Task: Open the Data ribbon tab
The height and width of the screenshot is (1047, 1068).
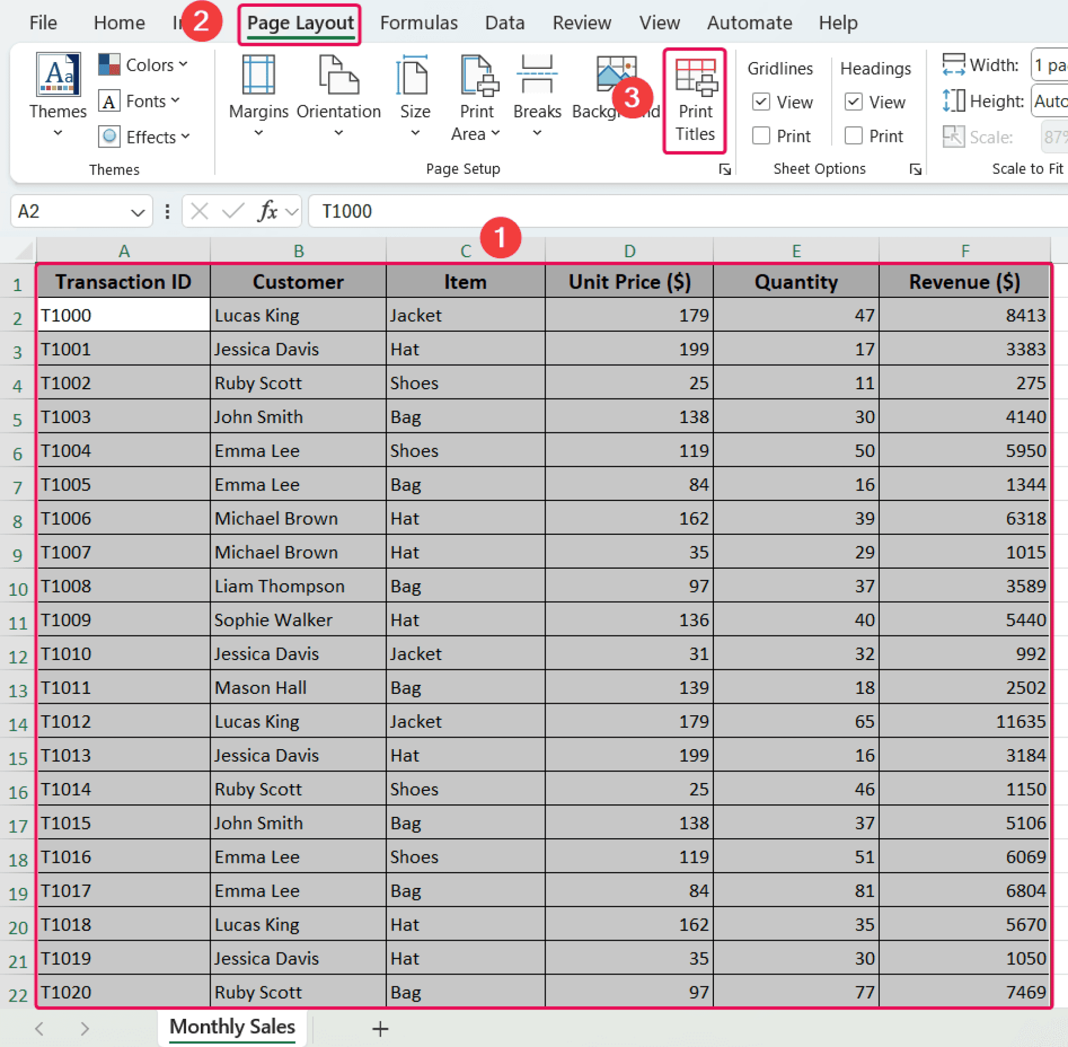Action: (x=505, y=22)
